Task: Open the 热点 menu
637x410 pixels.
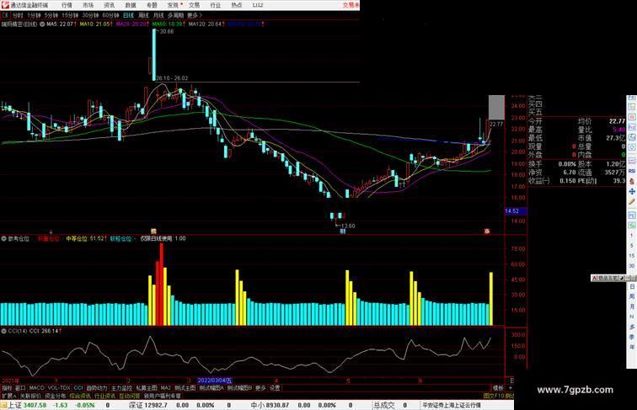Action: (x=237, y=5)
